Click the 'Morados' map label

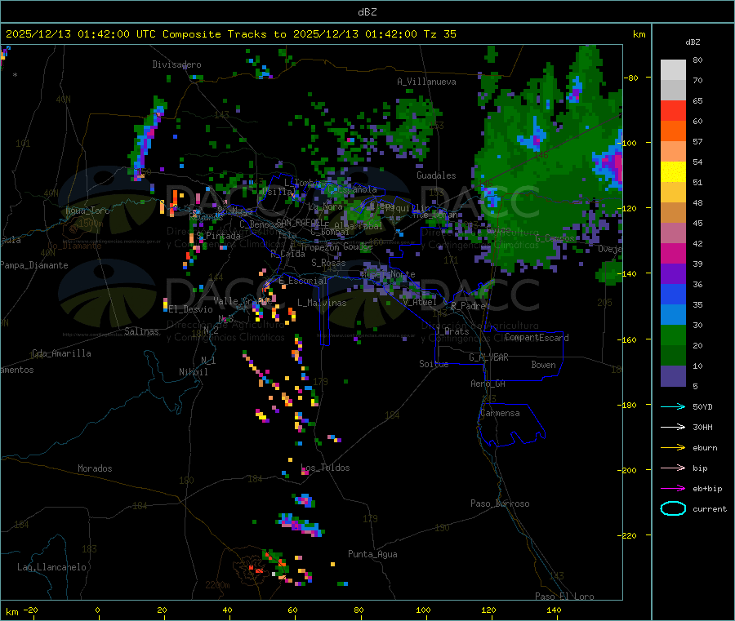coord(95,468)
